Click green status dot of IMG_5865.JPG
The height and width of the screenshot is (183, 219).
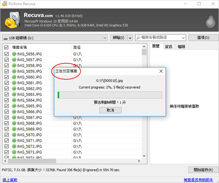14,106
